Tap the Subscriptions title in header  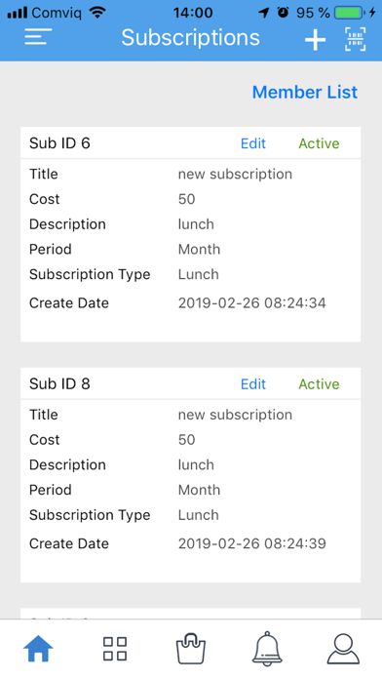tap(190, 37)
